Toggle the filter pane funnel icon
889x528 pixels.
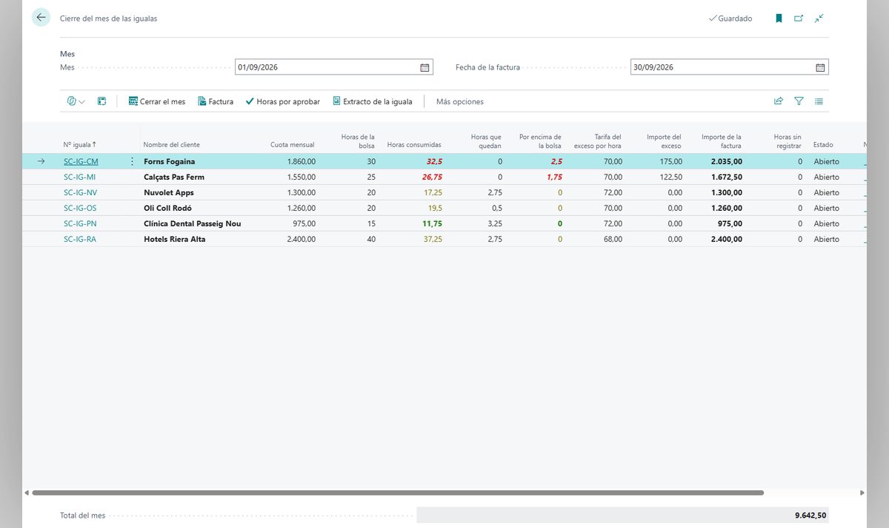[x=799, y=101]
